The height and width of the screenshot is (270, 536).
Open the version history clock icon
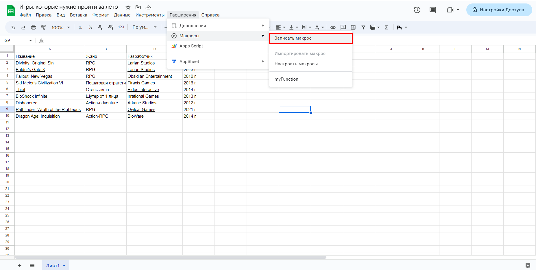[x=417, y=10]
